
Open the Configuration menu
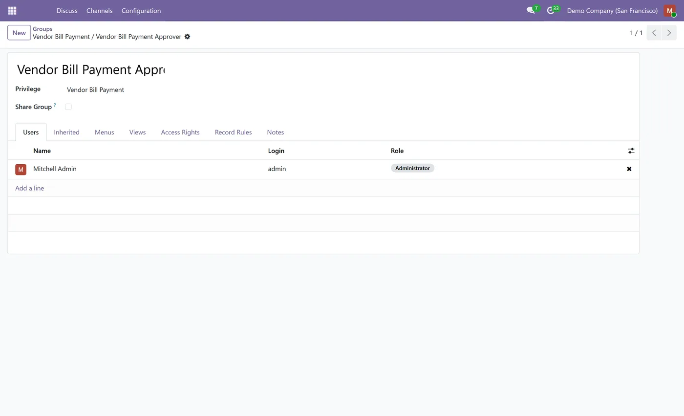point(141,10)
